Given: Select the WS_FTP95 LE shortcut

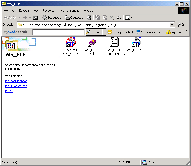Looking at the screenshot, I should [x=136, y=44].
